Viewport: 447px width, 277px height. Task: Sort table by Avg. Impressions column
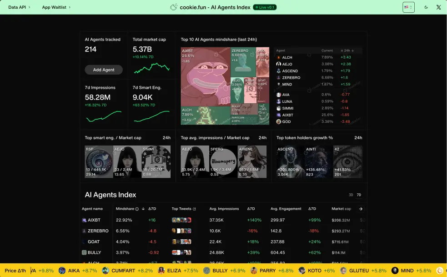point(224,209)
